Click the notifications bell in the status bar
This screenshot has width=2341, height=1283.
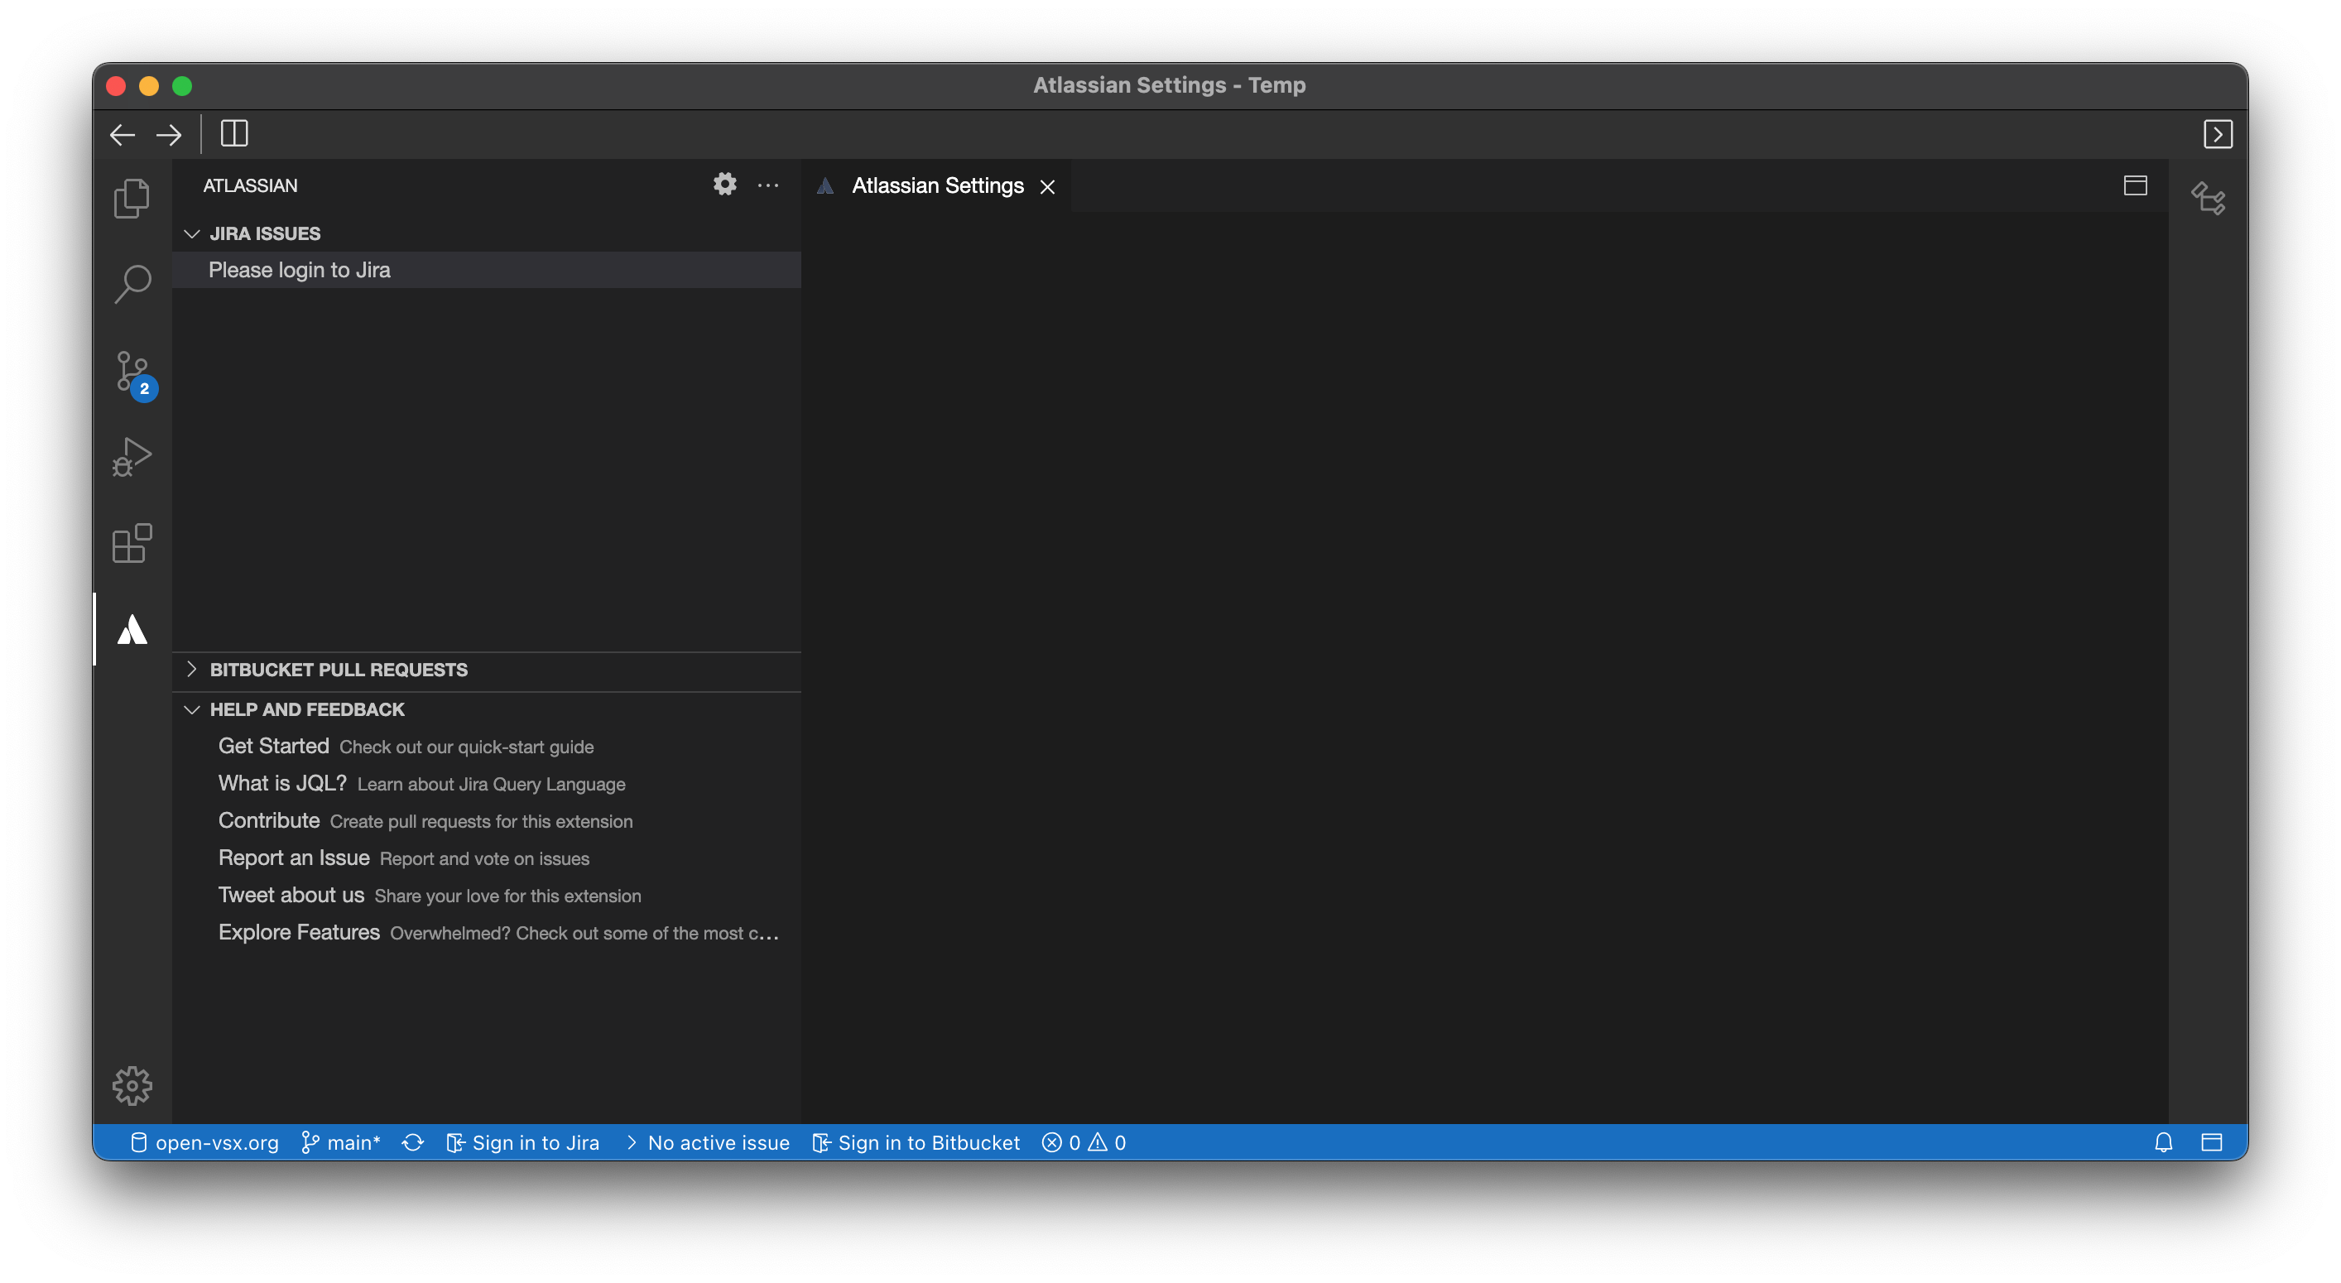coord(2164,1142)
